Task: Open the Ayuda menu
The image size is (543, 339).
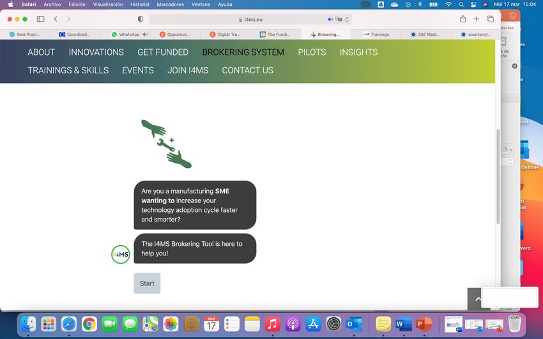Action: (x=225, y=4)
